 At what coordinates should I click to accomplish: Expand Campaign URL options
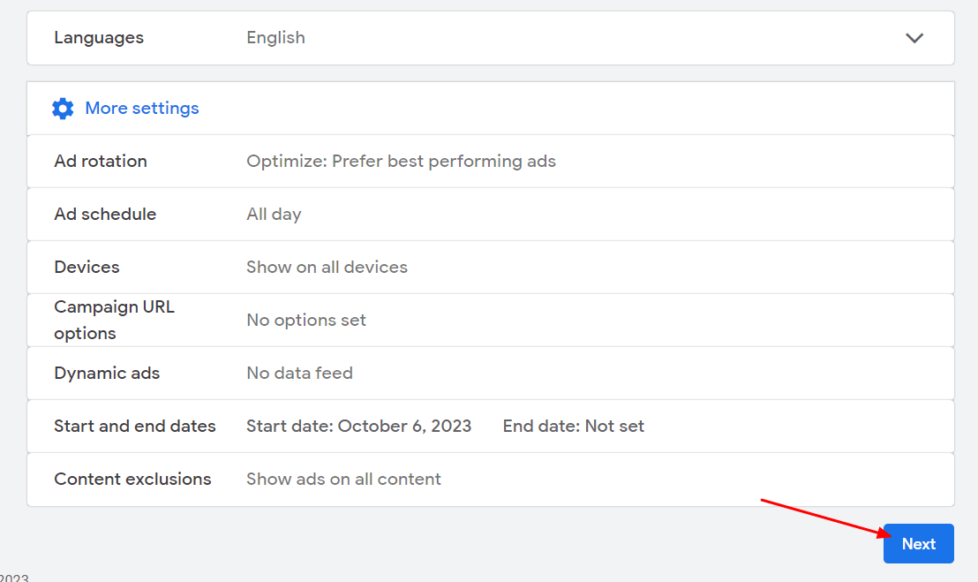(114, 320)
